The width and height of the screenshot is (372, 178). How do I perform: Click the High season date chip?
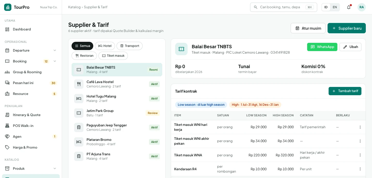(x=255, y=105)
